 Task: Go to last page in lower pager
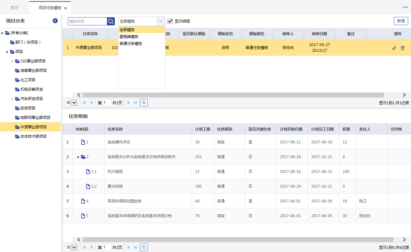pyautogui.click(x=136, y=247)
